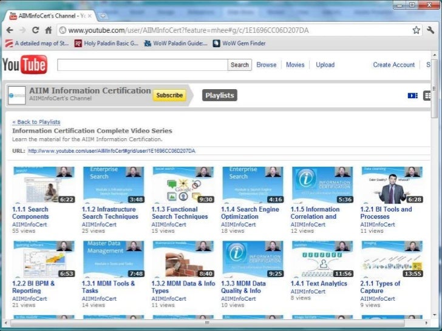
Task: Open the Movies link
Action: pyautogui.click(x=295, y=65)
